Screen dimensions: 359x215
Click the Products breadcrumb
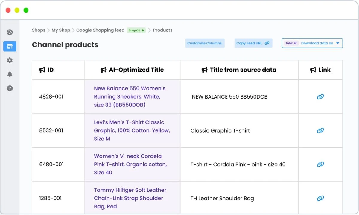163,30
